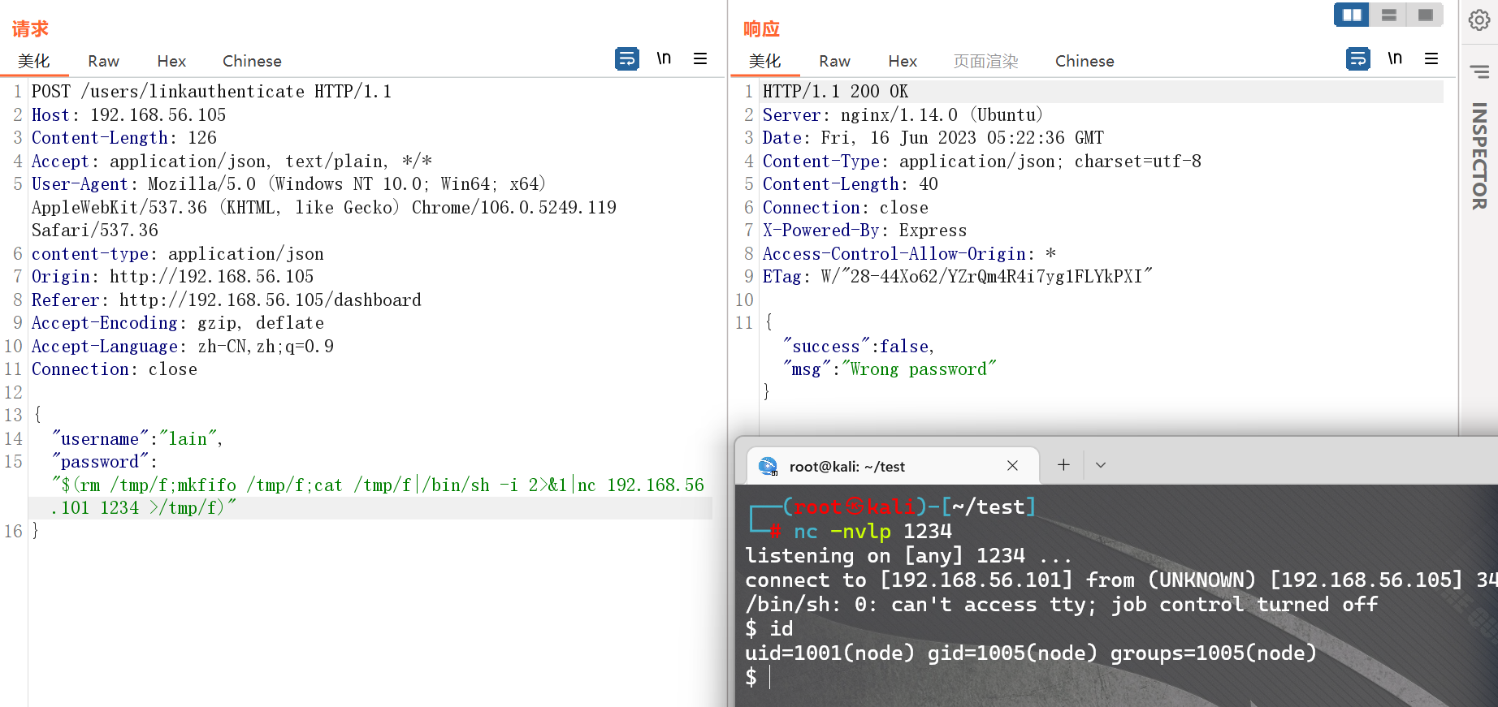Select top-bottom split layout icon
The width and height of the screenshot is (1498, 707).
[x=1389, y=15]
